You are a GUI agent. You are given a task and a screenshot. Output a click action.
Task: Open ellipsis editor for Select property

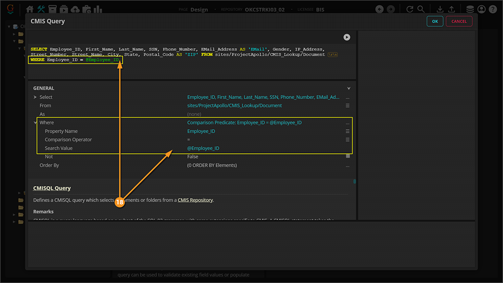pos(347,97)
